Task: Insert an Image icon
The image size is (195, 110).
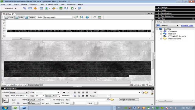Action: tap(46, 8)
